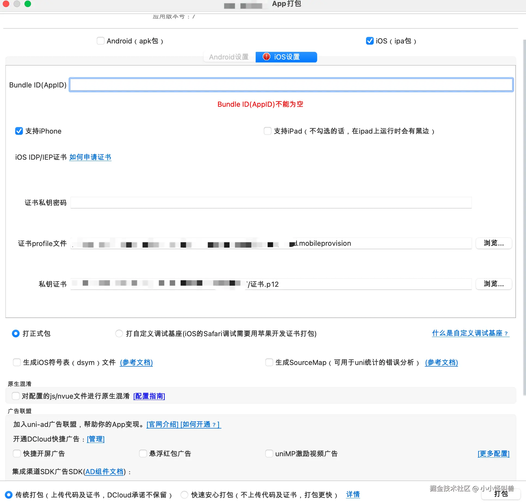This screenshot has width=526, height=504.
Task: Browse for the 证书profile文件
Action: click(493, 243)
